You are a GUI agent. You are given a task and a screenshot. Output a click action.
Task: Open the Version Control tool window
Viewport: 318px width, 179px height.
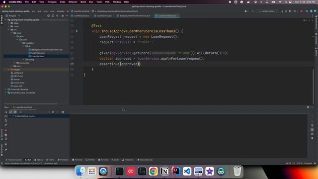point(13,160)
